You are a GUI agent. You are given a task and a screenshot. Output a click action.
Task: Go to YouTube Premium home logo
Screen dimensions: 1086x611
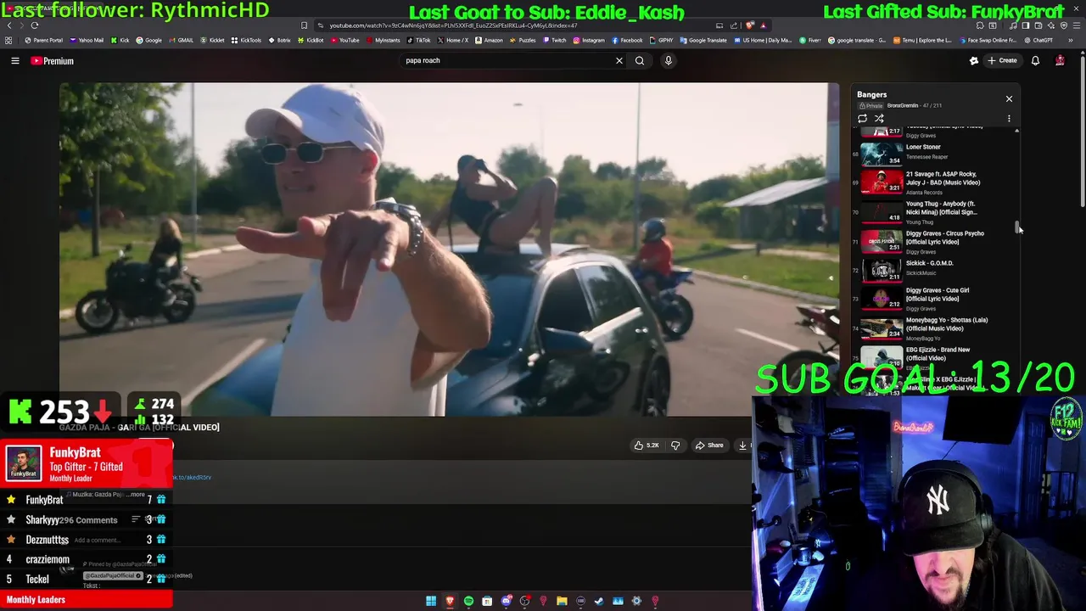[53, 61]
